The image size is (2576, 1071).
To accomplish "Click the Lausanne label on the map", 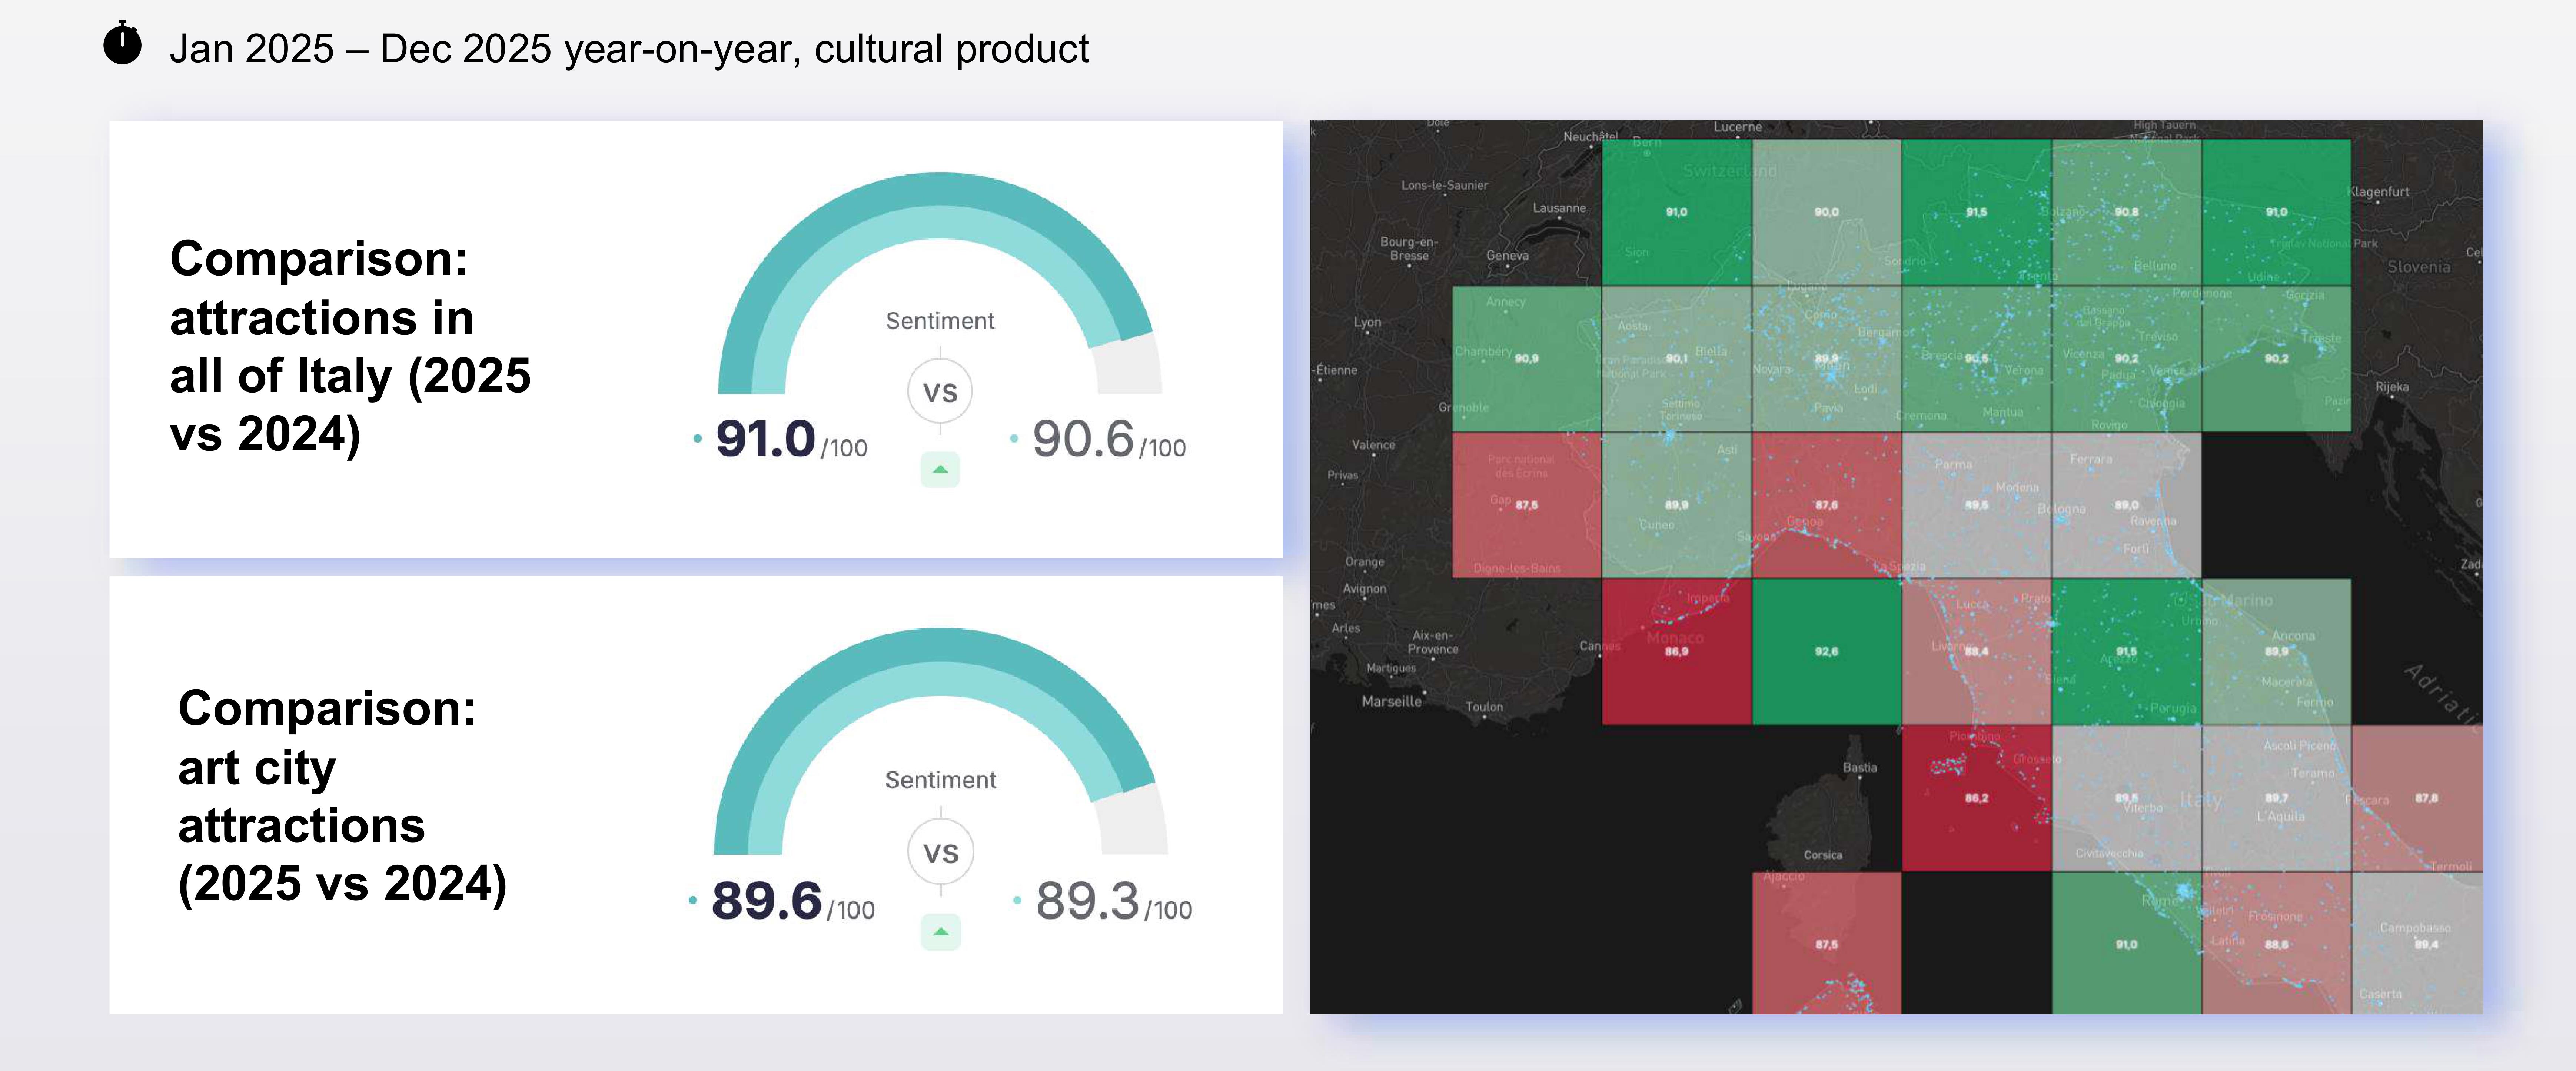I will (x=1559, y=208).
